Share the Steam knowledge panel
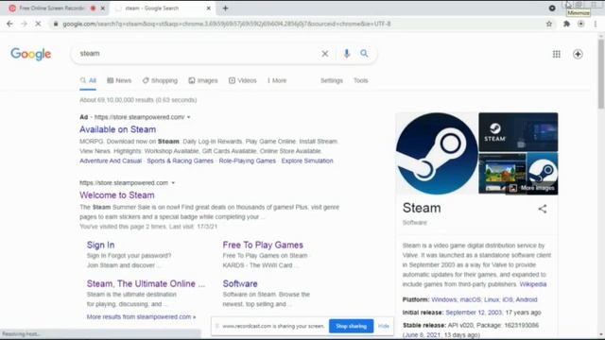 (543, 209)
